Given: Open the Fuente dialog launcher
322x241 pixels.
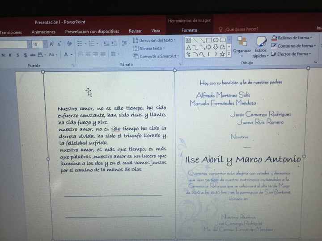Looking at the screenshot, I should pyautogui.click(x=73, y=65).
